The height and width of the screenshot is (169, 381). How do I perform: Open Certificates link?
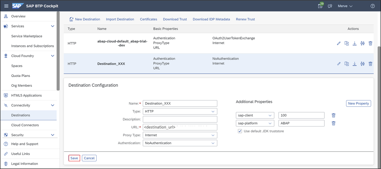(x=148, y=19)
